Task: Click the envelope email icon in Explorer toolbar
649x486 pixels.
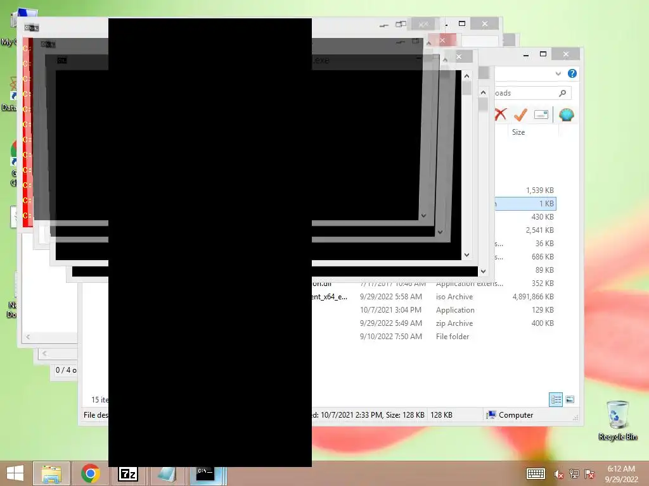Action: pos(541,115)
